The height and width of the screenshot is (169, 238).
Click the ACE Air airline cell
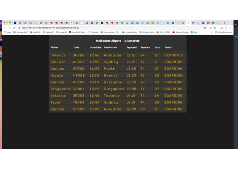coord(58,62)
